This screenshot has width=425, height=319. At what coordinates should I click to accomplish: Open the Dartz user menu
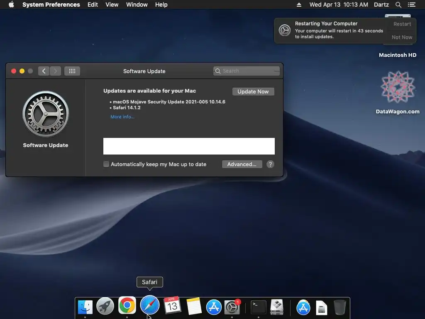point(381,5)
